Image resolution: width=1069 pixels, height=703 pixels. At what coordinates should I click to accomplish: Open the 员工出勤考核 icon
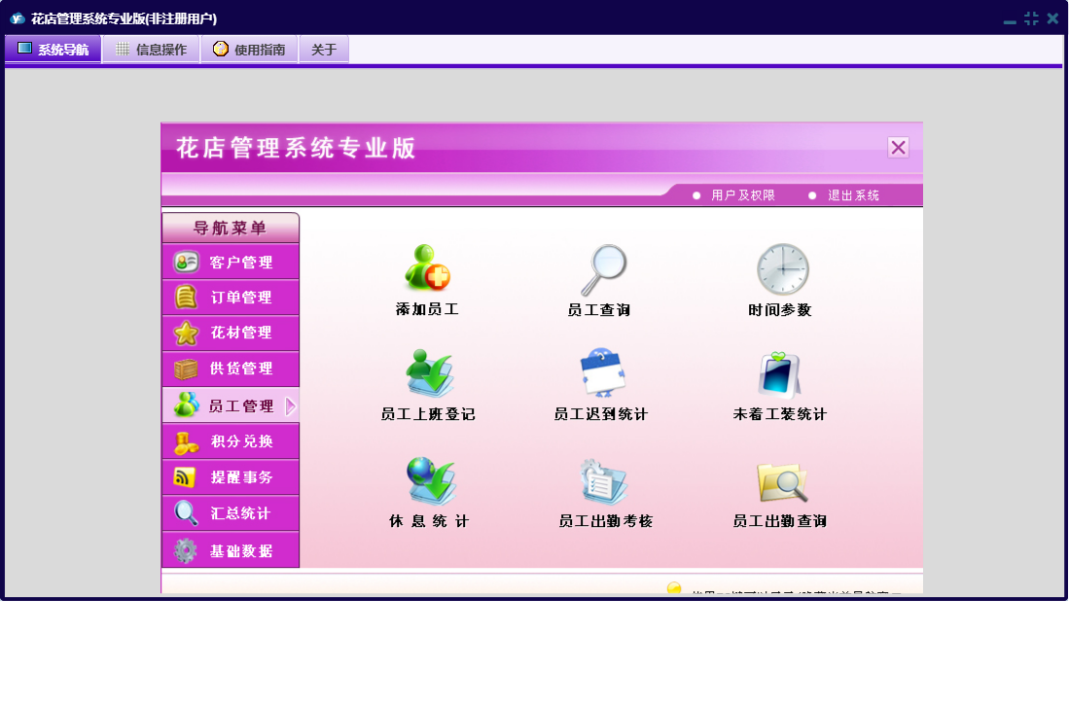click(603, 481)
